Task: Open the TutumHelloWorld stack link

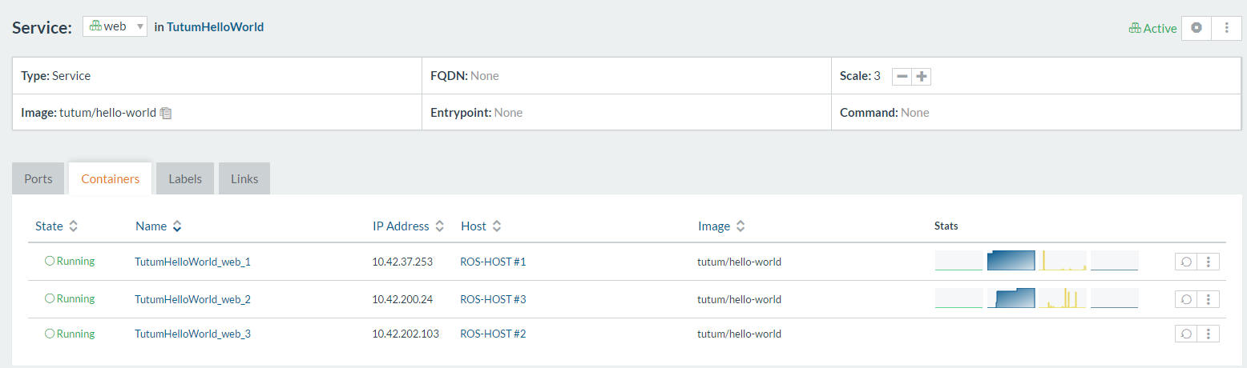Action: [x=215, y=27]
